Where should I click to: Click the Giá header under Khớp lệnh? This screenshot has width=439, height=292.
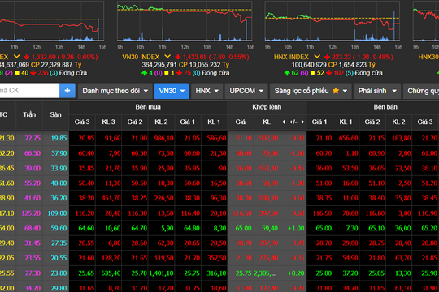point(240,122)
